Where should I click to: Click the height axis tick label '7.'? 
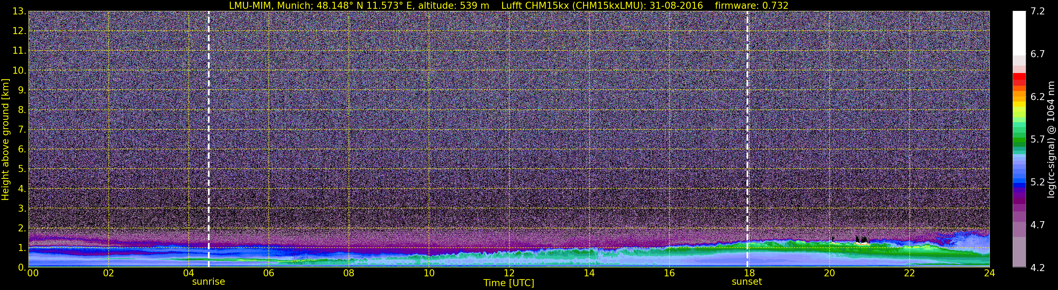coord(22,130)
